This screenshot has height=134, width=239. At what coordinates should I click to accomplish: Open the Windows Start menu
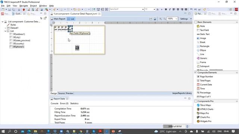[3, 131]
